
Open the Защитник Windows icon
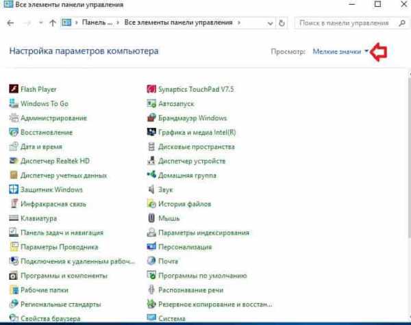point(14,190)
